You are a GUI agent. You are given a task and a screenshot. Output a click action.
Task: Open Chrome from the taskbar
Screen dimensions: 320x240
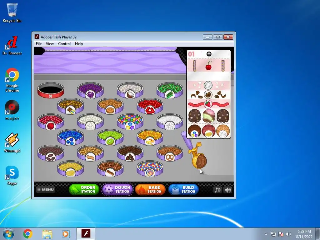28,234
